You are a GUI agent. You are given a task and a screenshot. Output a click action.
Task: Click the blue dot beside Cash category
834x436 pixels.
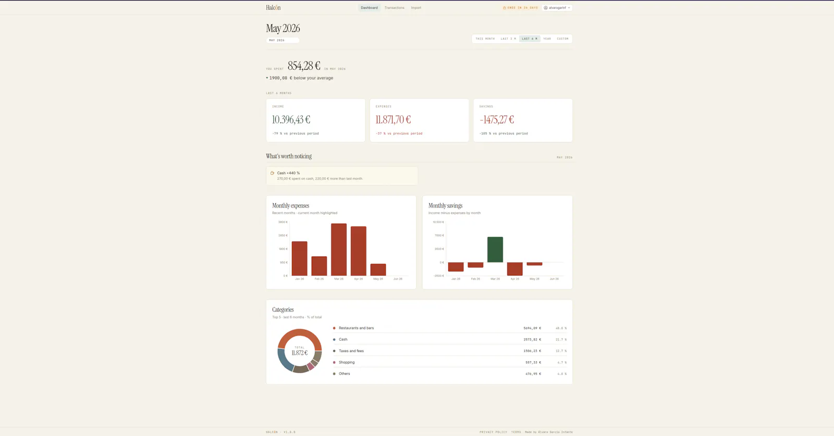334,340
